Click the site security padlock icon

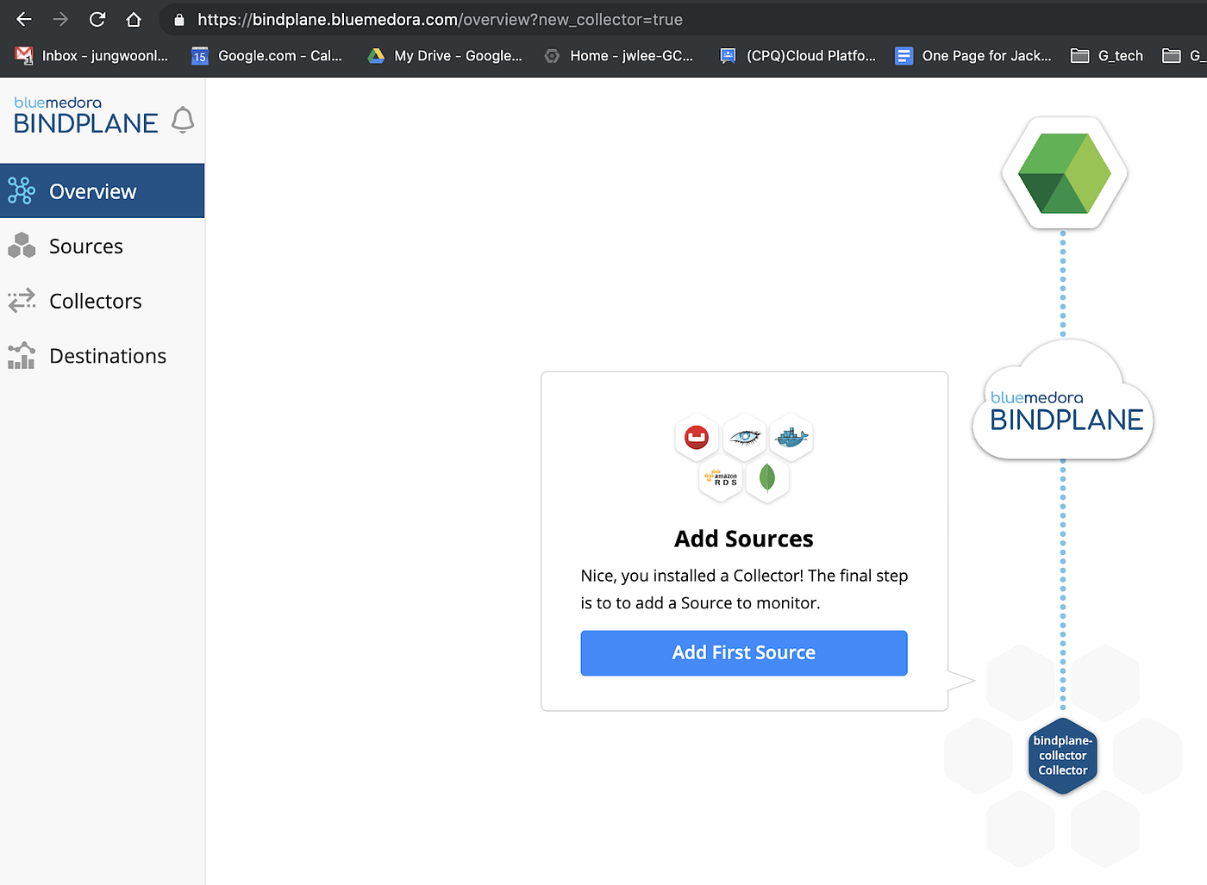pos(178,19)
